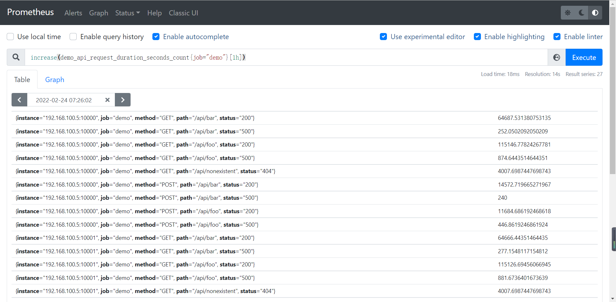Open the Alerts page
Screen dimensions: 616x302
coord(73,13)
